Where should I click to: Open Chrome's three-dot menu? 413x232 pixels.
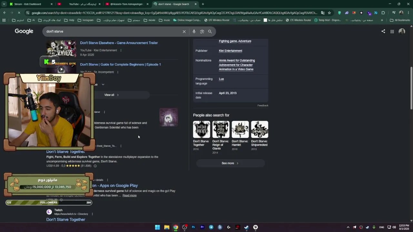point(408,13)
